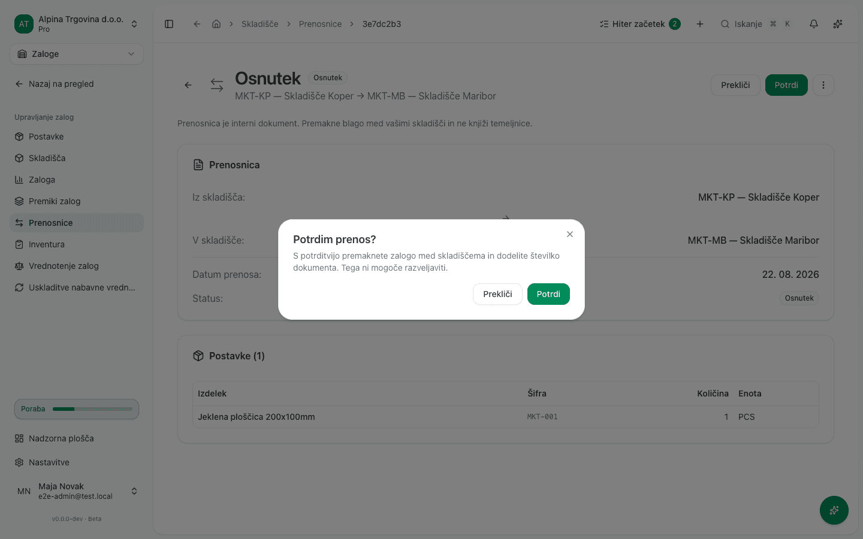Confirm transfer with dialog Potrdi button
This screenshot has height=539, width=863.
[x=548, y=294]
